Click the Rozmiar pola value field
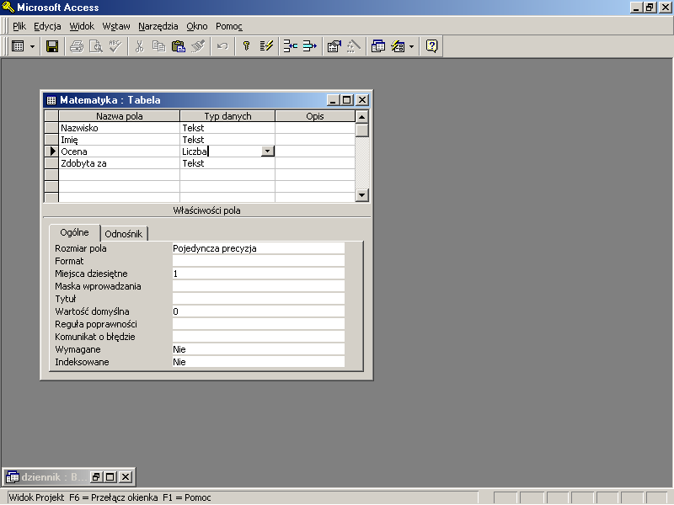674x505 pixels. coord(258,248)
